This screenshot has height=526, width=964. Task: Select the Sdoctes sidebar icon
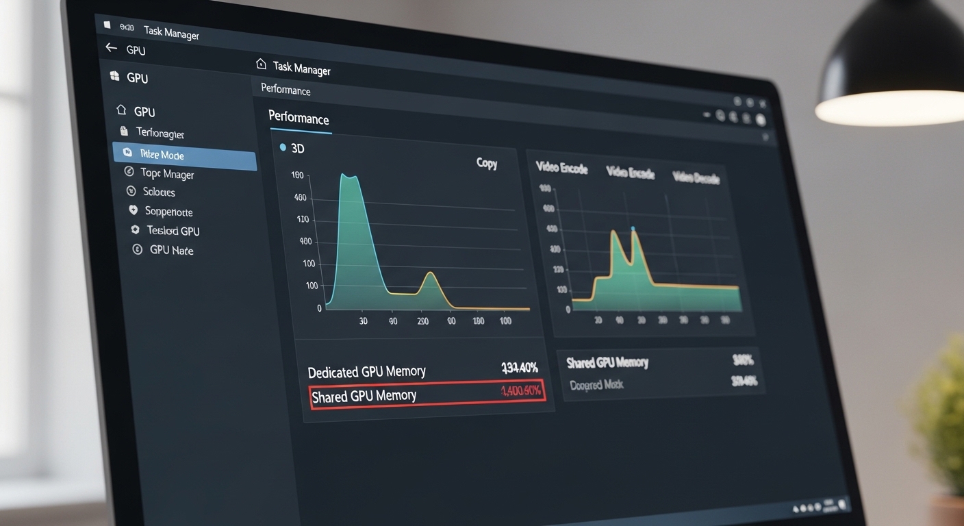tap(131, 191)
